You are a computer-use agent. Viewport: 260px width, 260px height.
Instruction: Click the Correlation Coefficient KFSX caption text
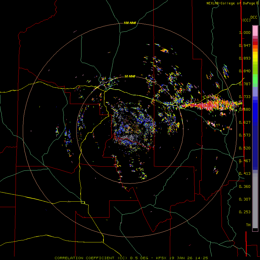coord(131,258)
